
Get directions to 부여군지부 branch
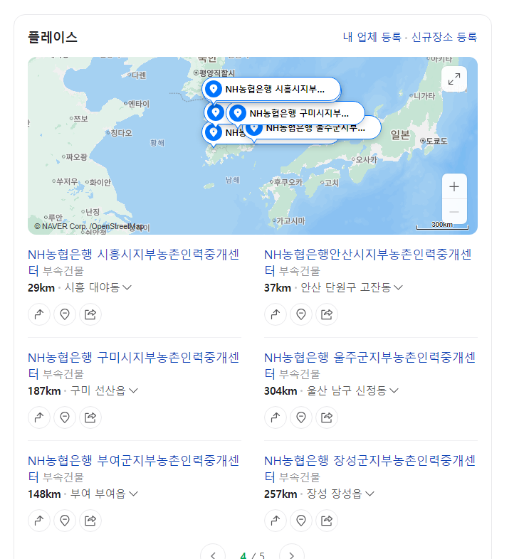point(39,521)
